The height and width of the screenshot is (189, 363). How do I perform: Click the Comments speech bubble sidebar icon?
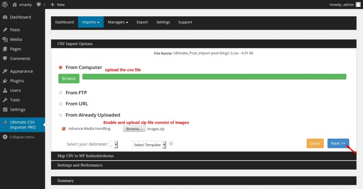tap(5, 59)
